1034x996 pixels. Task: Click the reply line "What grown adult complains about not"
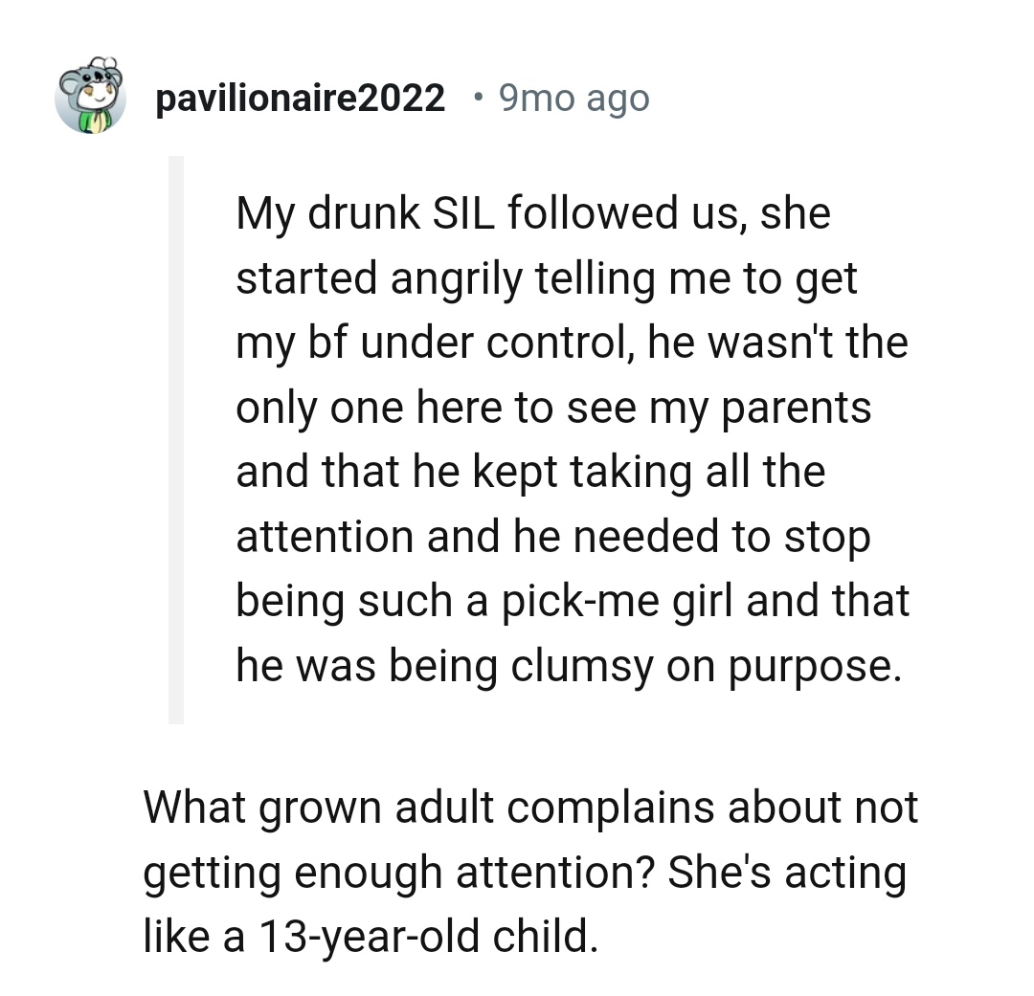(530, 808)
